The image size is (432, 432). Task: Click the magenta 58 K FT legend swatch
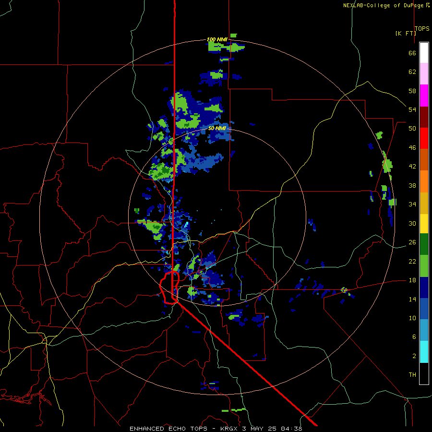pyautogui.click(x=424, y=96)
